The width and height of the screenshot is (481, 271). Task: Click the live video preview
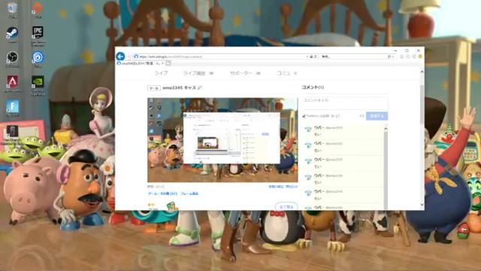tap(222, 140)
